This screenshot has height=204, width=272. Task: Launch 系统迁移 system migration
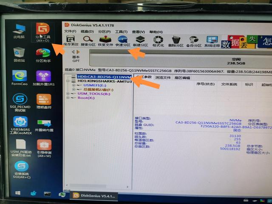[212, 42]
